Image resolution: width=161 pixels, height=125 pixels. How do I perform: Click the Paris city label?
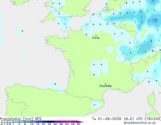pyautogui.click(x=96, y=38)
